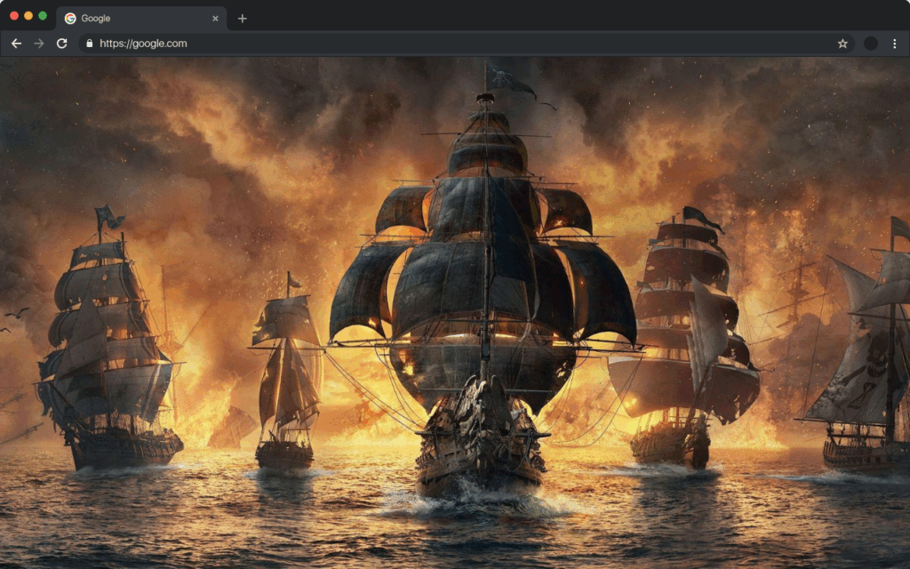The height and width of the screenshot is (569, 910).
Task: Open the Chrome three-dot menu
Action: [894, 44]
